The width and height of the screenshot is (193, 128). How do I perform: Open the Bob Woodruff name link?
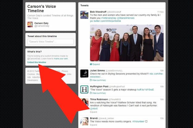click(98, 12)
